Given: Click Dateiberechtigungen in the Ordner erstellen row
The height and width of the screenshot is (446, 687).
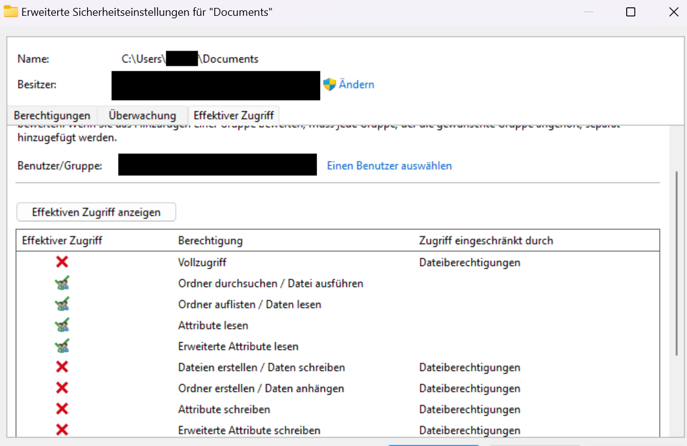Looking at the screenshot, I should point(470,389).
